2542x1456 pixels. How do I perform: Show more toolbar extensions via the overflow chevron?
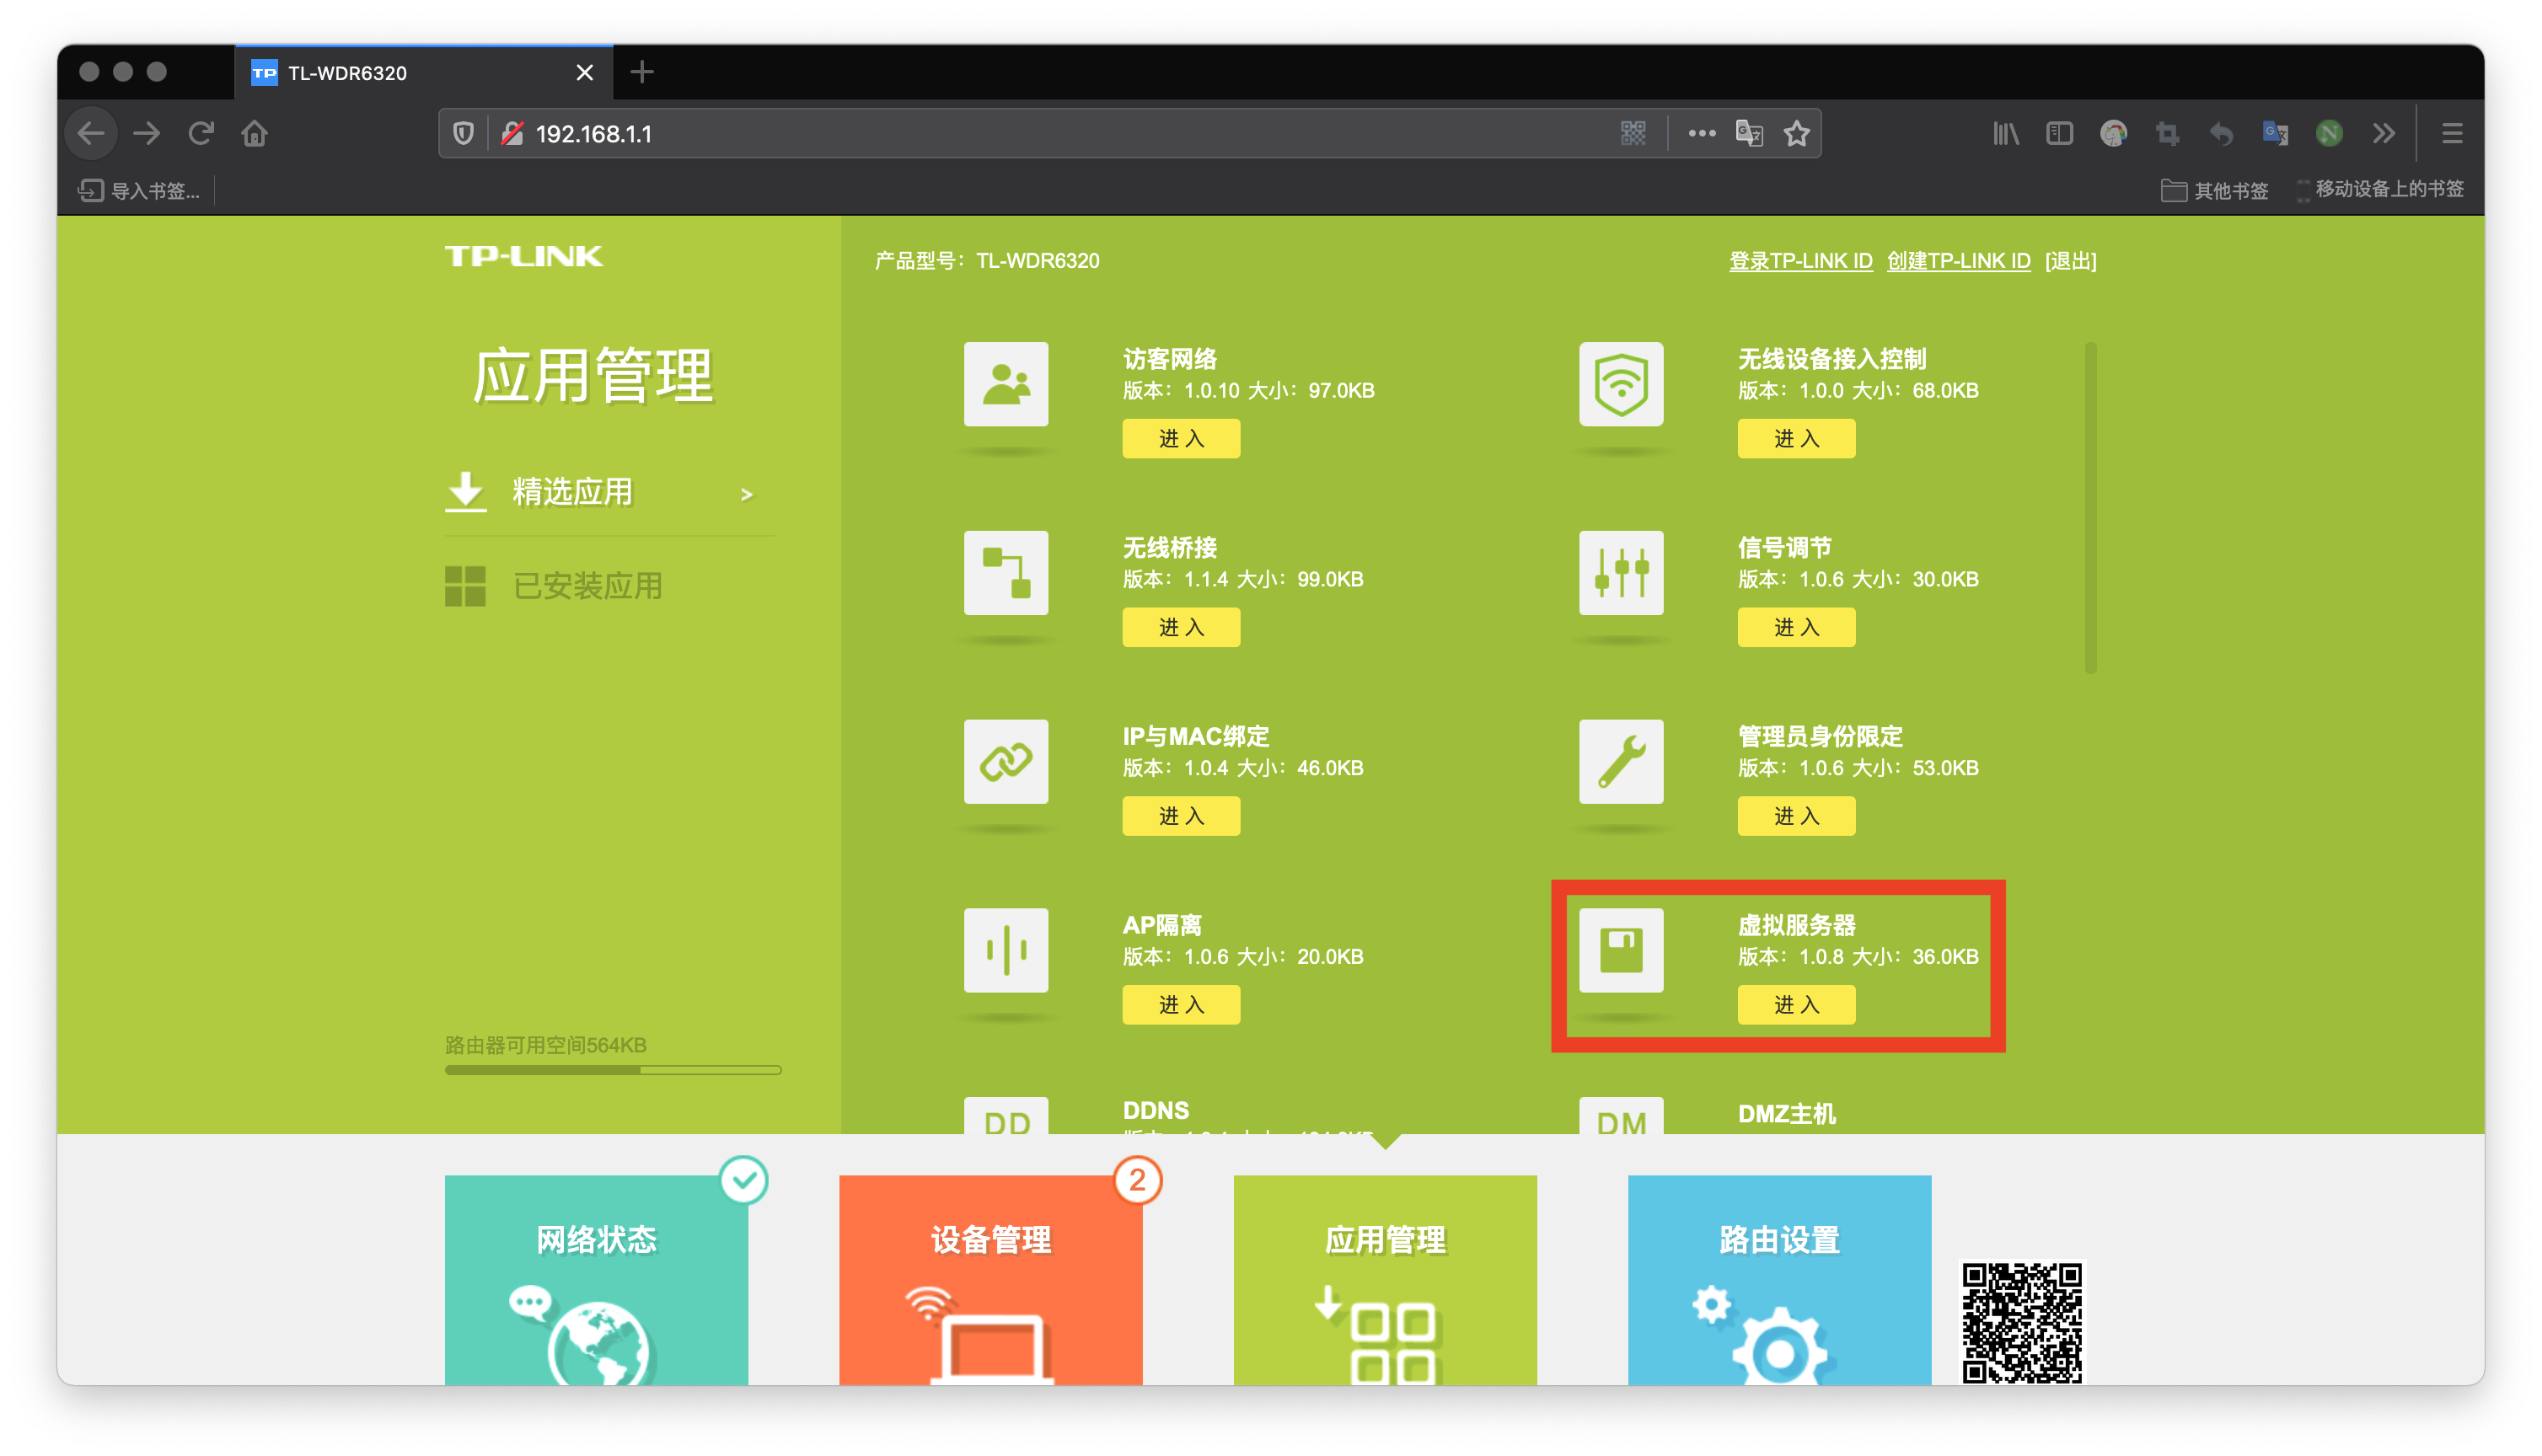click(2384, 133)
